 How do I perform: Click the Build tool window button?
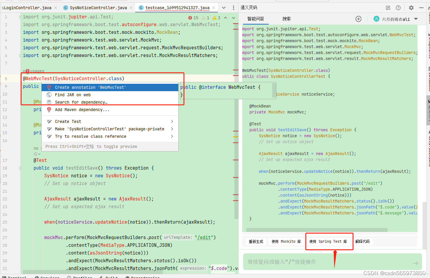[108, 277]
